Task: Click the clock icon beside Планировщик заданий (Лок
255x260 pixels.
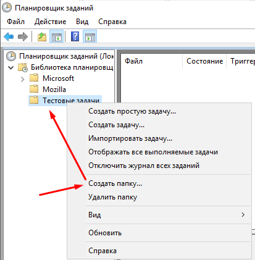Action: pos(11,56)
